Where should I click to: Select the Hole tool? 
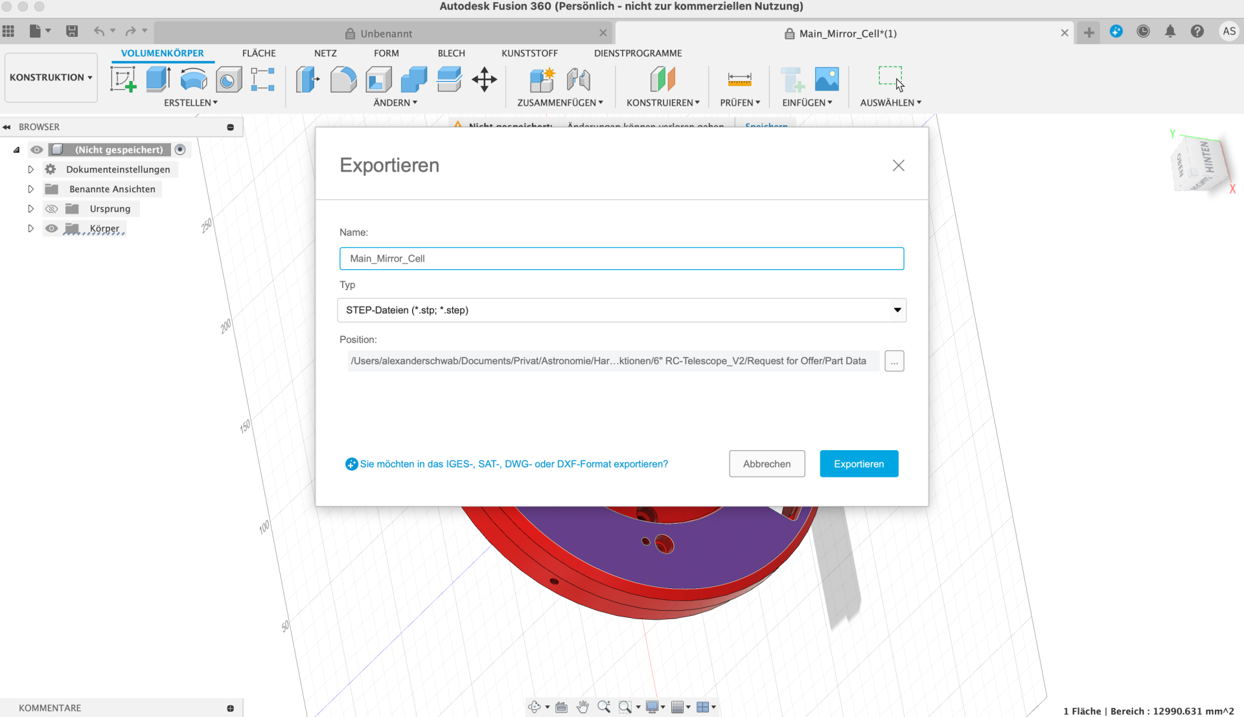[x=229, y=80]
